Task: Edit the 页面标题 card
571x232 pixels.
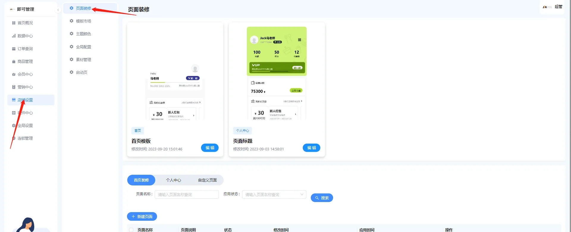Action: [311, 148]
